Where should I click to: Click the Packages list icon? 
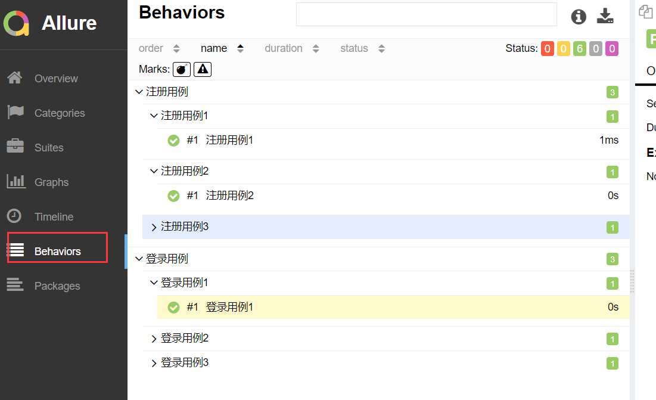pos(15,286)
